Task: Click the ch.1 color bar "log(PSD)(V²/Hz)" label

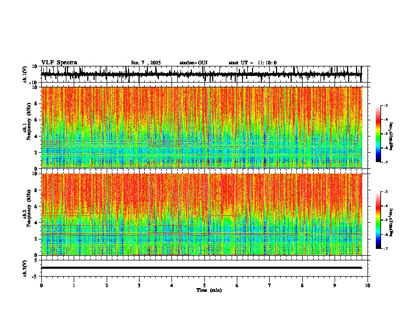Action: (x=391, y=136)
